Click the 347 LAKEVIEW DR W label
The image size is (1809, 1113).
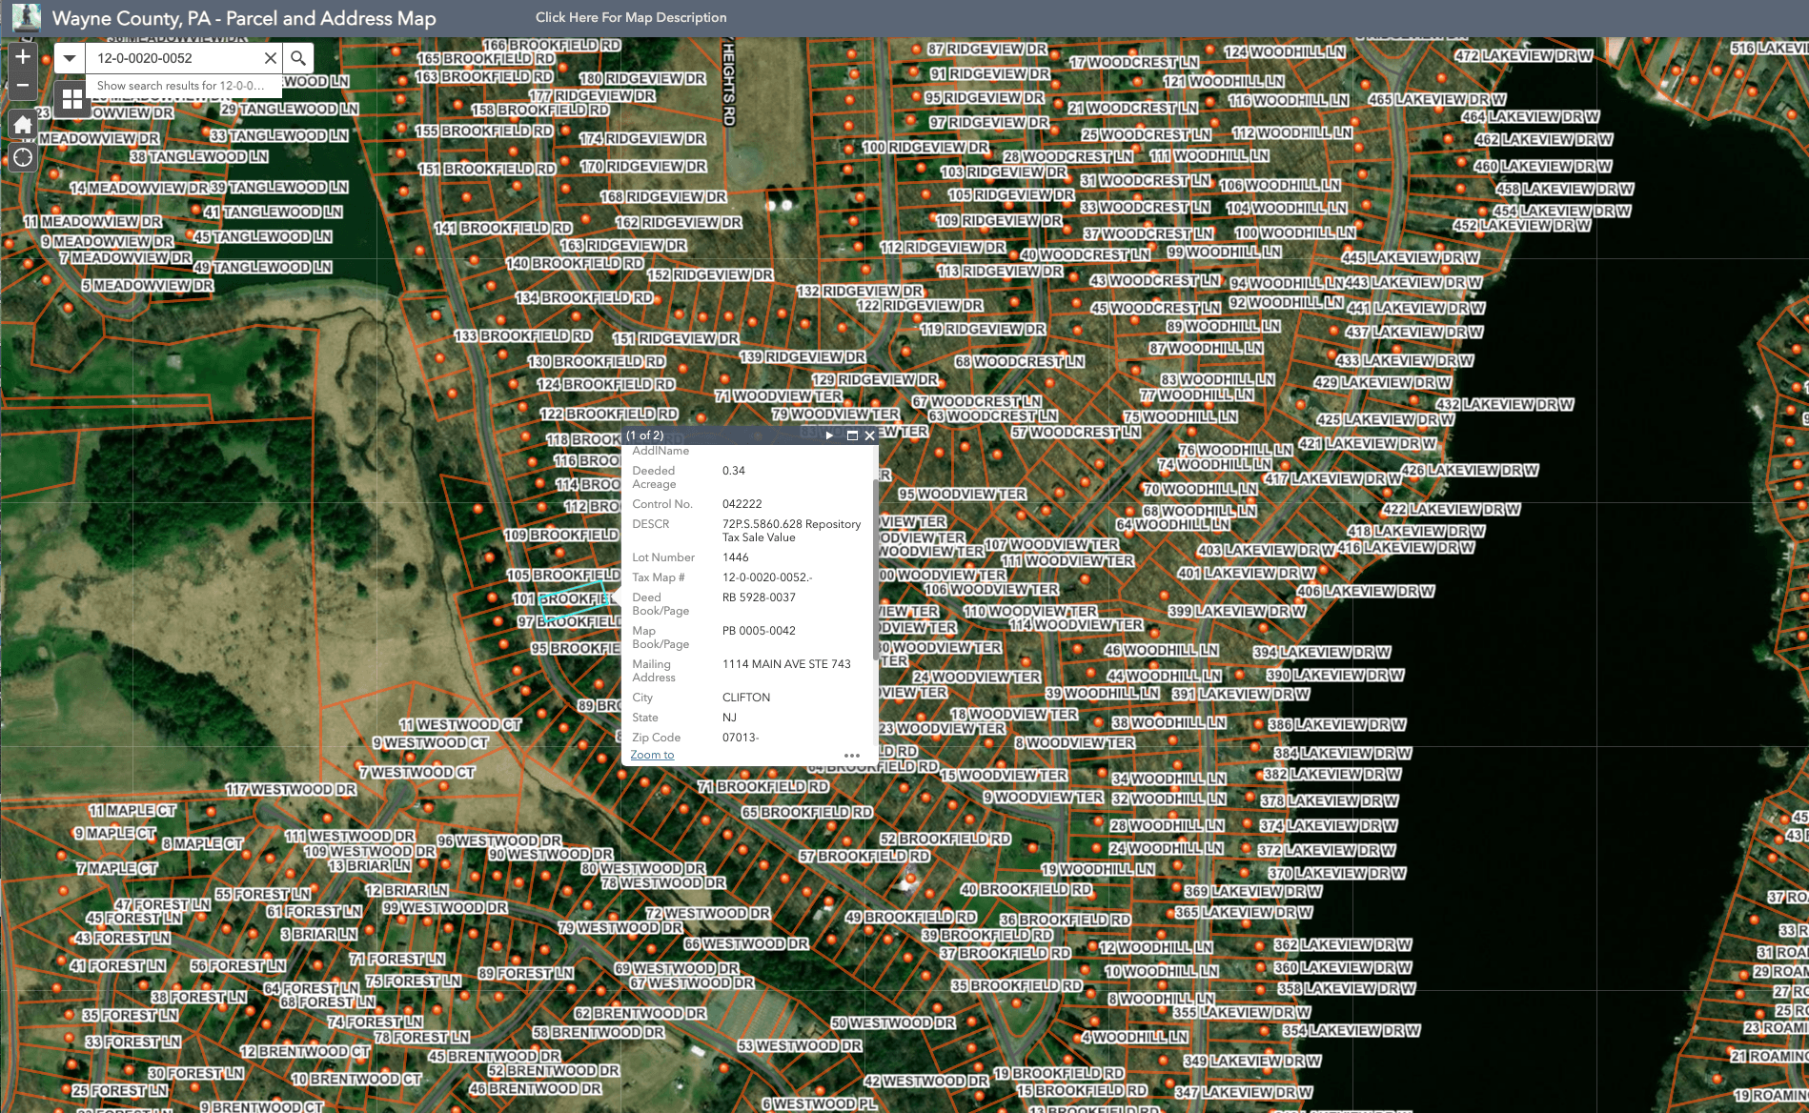(1243, 1092)
